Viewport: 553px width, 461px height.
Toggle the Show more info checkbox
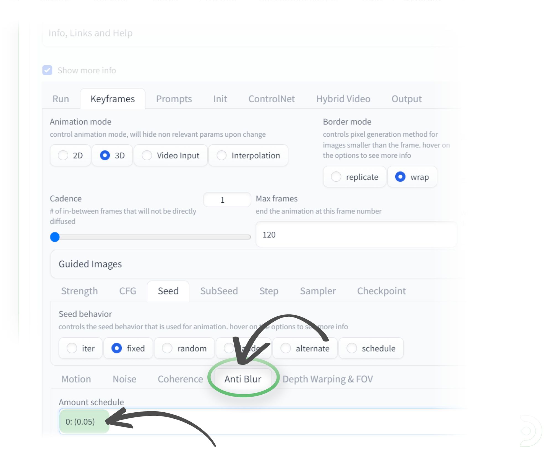click(x=47, y=70)
